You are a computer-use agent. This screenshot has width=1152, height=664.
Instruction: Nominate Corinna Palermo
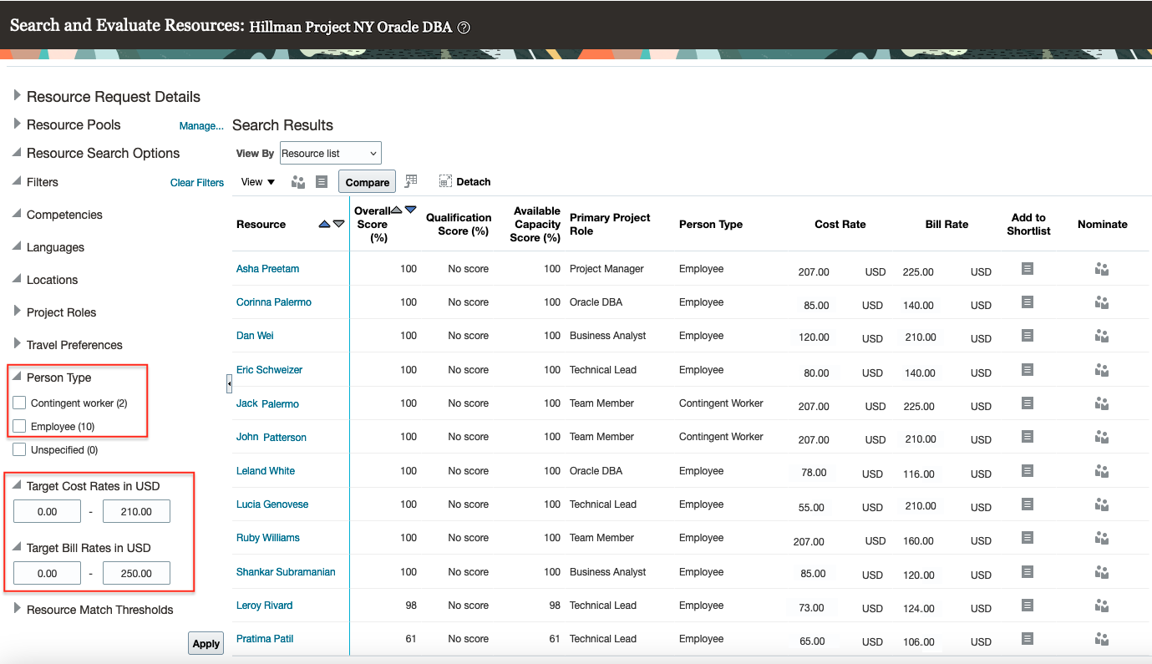(1102, 302)
